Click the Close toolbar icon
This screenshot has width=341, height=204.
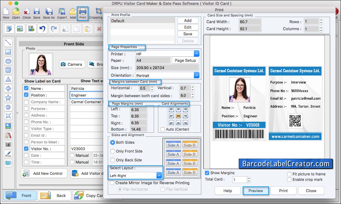point(26,13)
